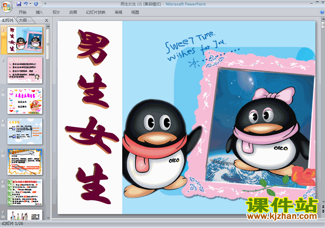Switch to the 动画 ribbon tab
Image resolution: width=325 pixels, height=228 pixels.
click(73, 12)
